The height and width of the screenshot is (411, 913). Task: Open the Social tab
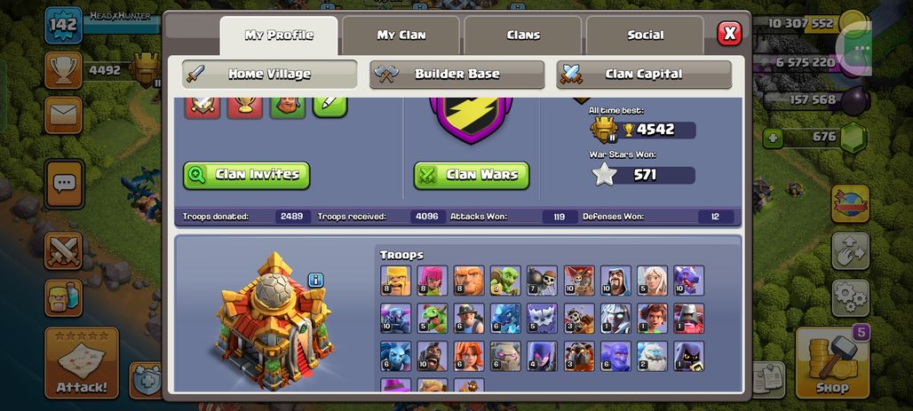(x=645, y=35)
